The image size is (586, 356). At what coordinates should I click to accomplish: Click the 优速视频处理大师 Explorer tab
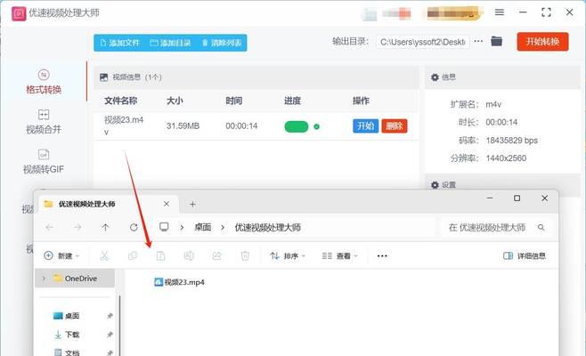pyautogui.click(x=107, y=204)
